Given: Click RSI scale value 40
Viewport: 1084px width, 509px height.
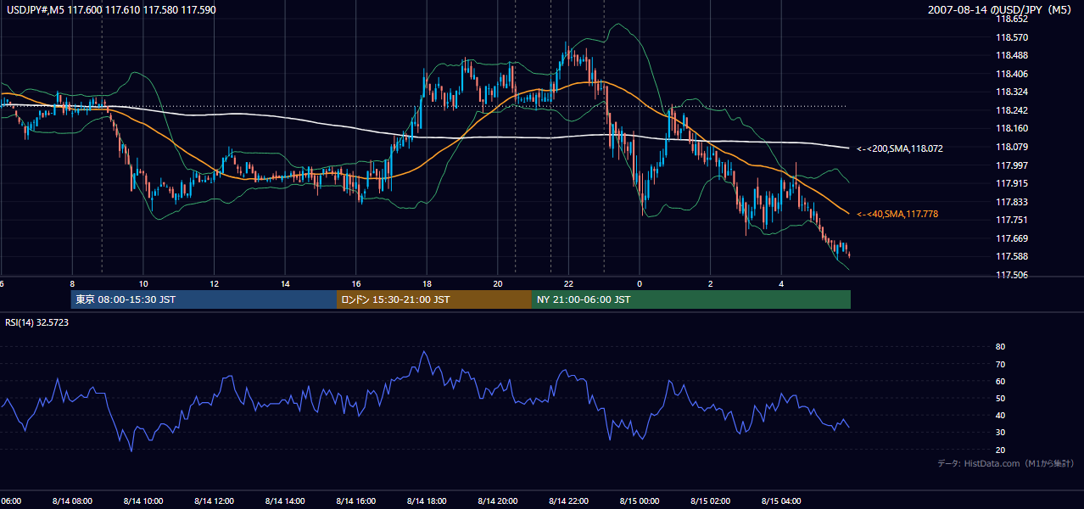Looking at the screenshot, I should [1000, 416].
